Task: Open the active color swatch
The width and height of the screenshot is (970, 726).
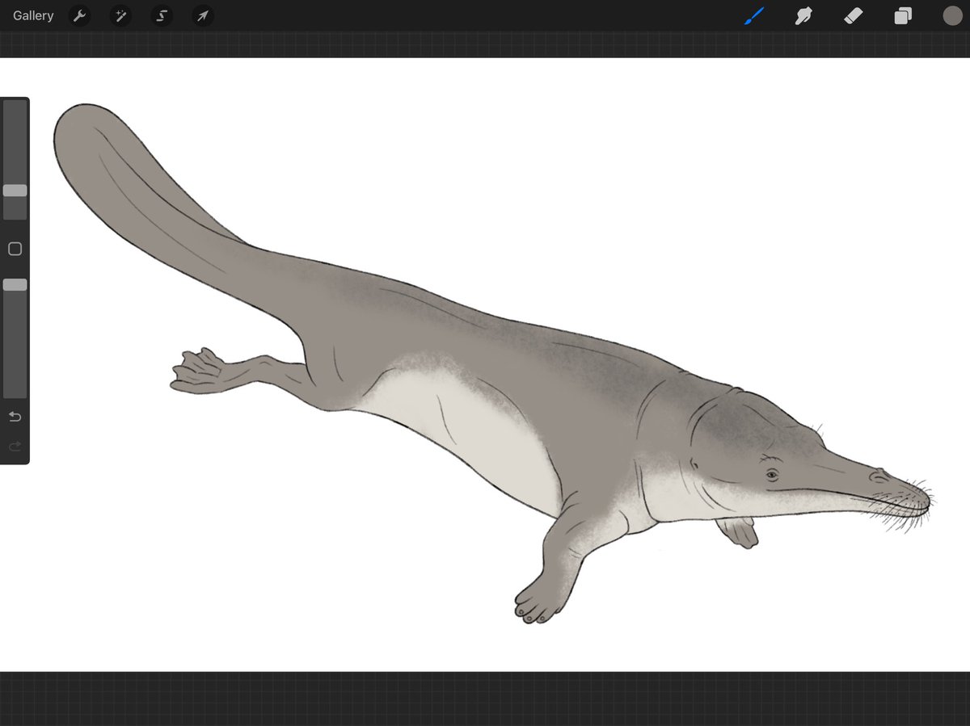Action: click(952, 16)
